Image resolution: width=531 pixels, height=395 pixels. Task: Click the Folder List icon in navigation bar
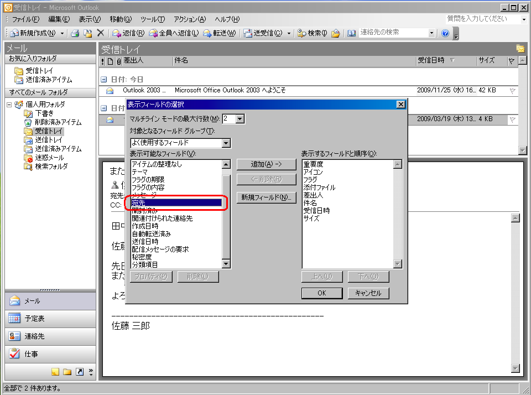coord(67,372)
